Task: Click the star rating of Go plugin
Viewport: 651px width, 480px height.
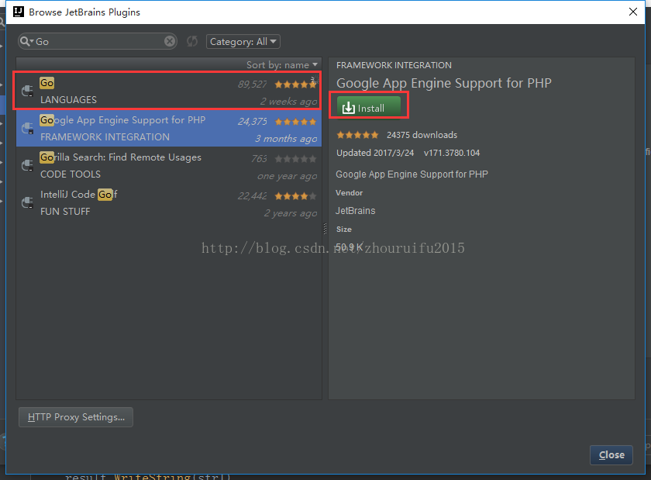Action: pyautogui.click(x=295, y=85)
